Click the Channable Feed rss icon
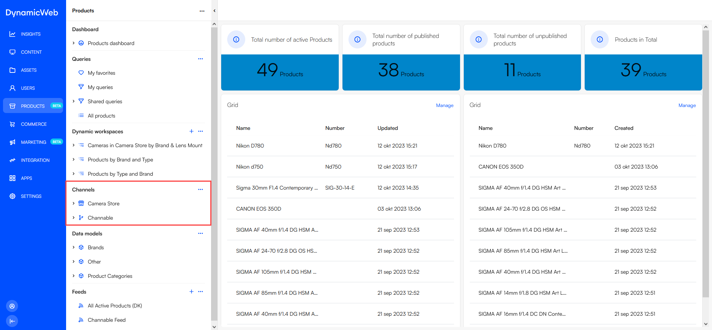712x330 pixels. point(81,320)
